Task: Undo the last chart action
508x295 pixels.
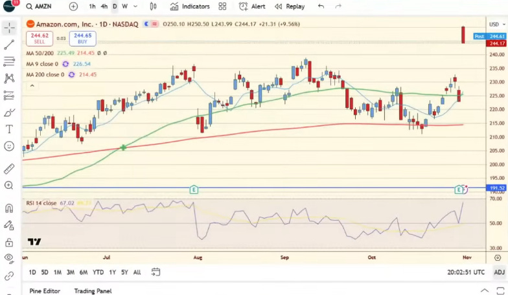Action: pyautogui.click(x=321, y=6)
